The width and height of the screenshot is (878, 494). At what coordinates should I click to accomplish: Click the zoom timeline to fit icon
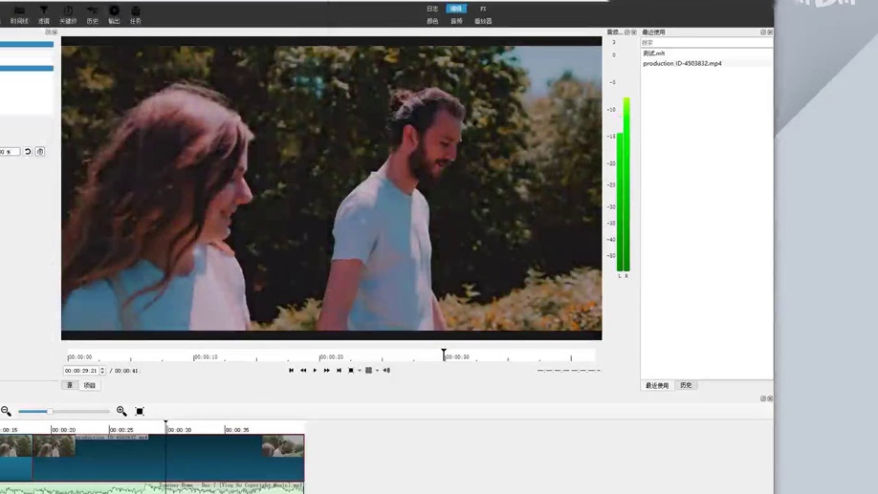click(x=140, y=411)
